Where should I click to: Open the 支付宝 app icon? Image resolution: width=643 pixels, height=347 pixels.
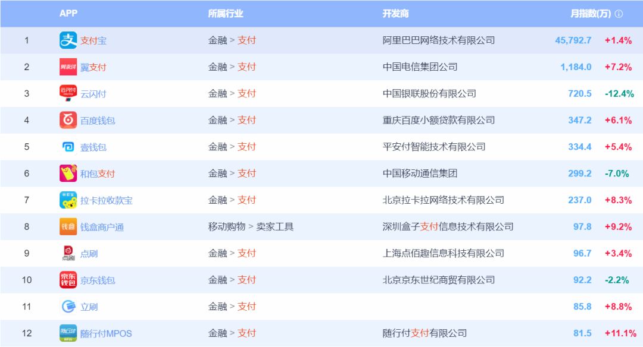(x=68, y=40)
